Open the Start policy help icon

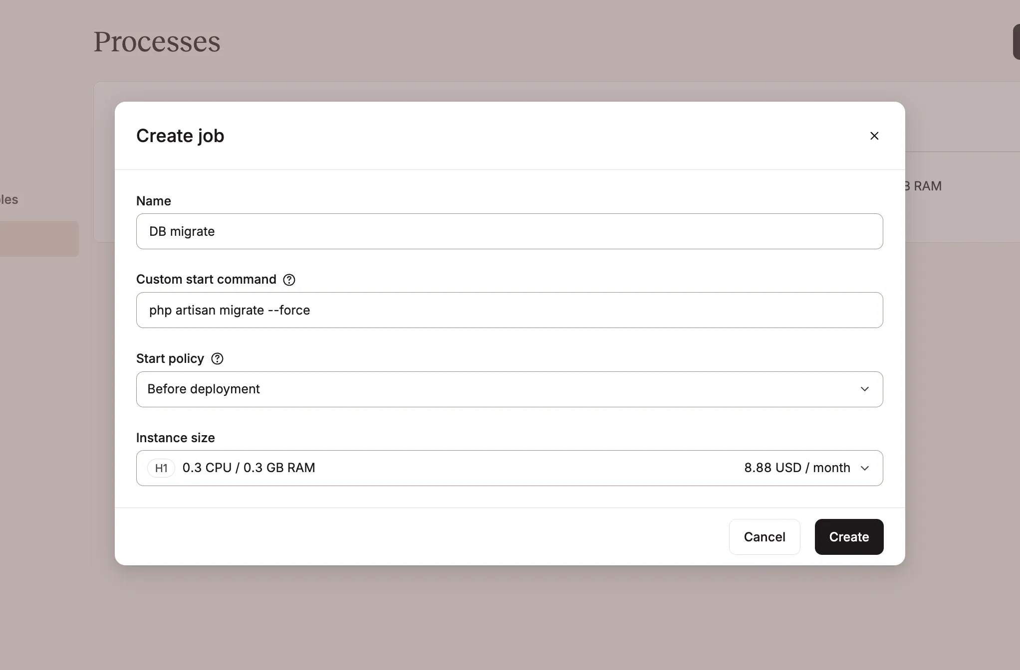click(x=217, y=358)
